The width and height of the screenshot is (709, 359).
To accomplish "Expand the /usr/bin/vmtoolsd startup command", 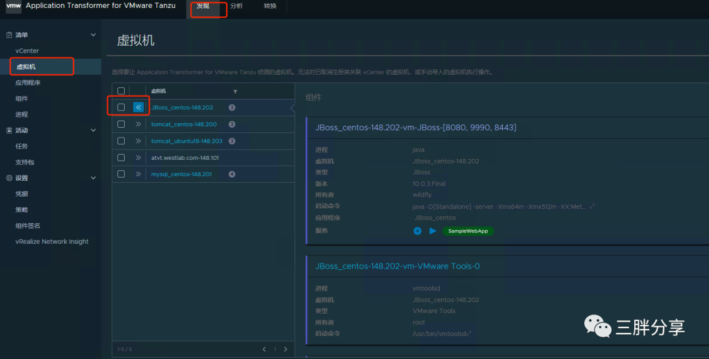I will pyautogui.click(x=469, y=333).
